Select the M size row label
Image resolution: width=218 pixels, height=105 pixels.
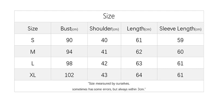pyautogui.click(x=33, y=52)
